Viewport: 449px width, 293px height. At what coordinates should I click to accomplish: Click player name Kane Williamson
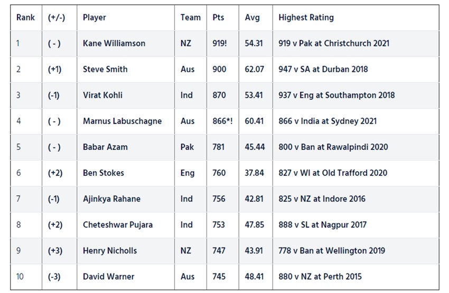coord(114,43)
